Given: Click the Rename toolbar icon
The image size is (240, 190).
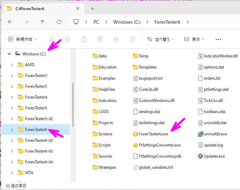Looking at the screenshot, I should tap(100, 39).
